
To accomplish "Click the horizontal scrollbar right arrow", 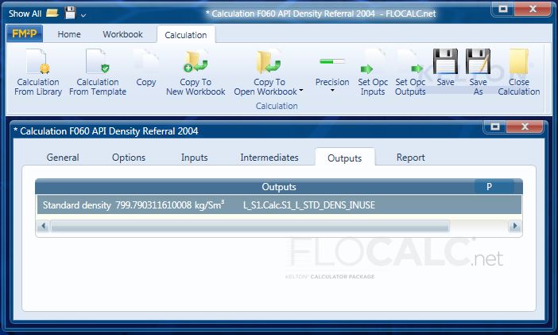I will pos(514,226).
